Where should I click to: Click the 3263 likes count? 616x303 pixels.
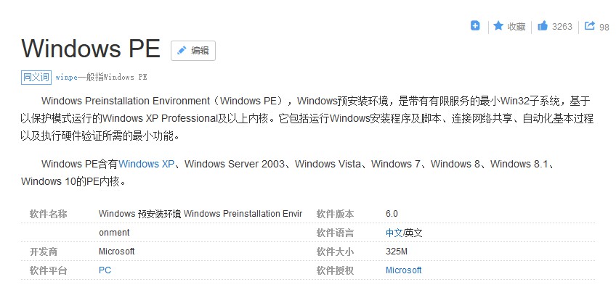click(x=562, y=27)
